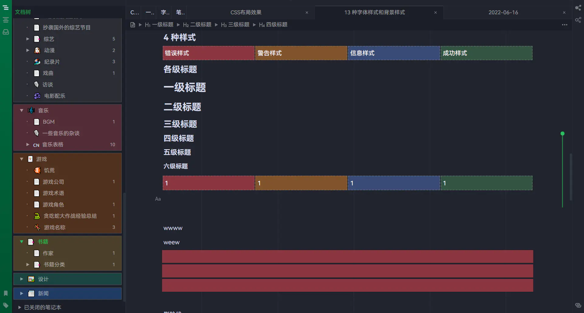This screenshot has height=313, width=584.
Task: Click the 游戏 notebook joker icon
Action: tap(30, 159)
